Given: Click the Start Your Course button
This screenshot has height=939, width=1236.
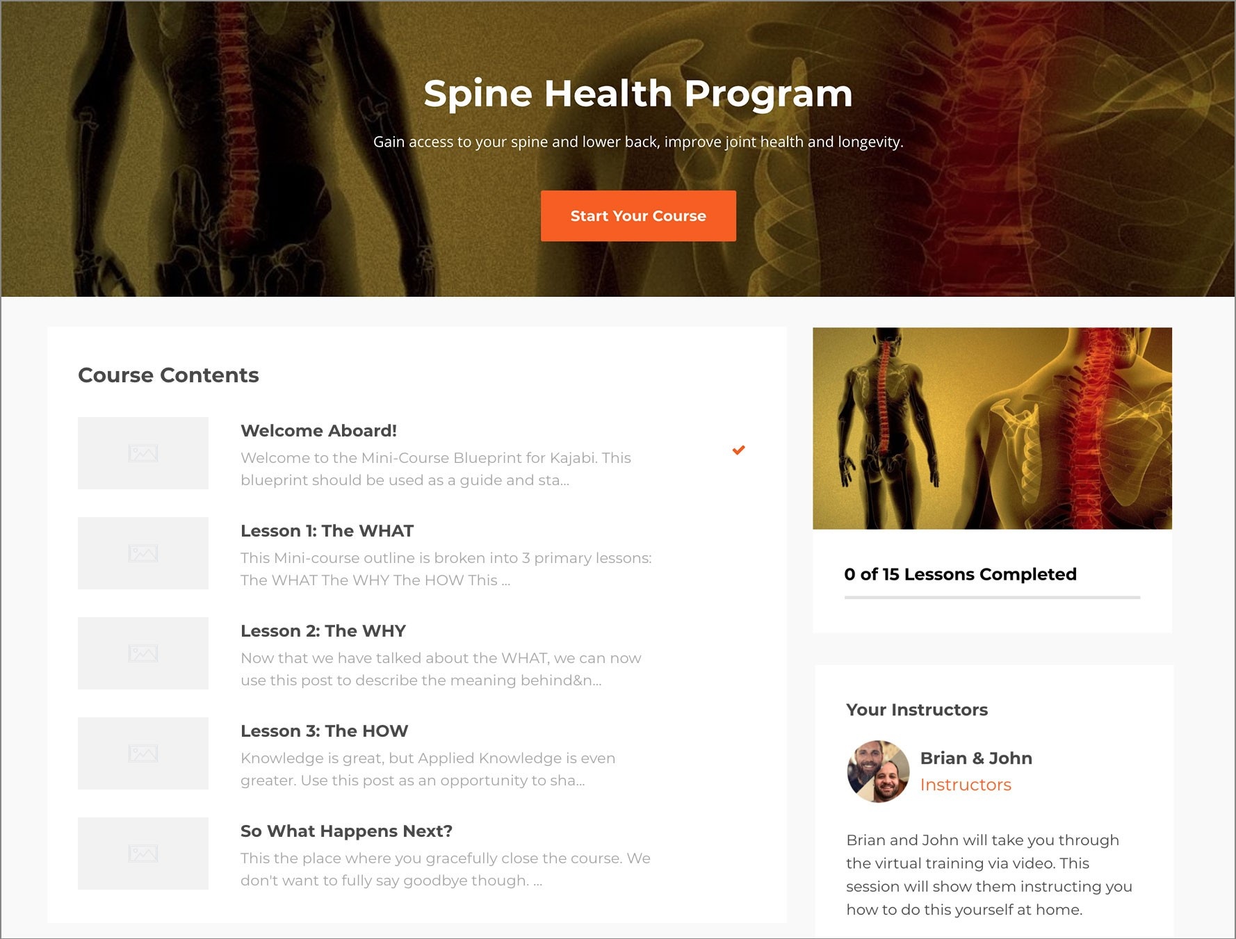Looking at the screenshot, I should (638, 216).
